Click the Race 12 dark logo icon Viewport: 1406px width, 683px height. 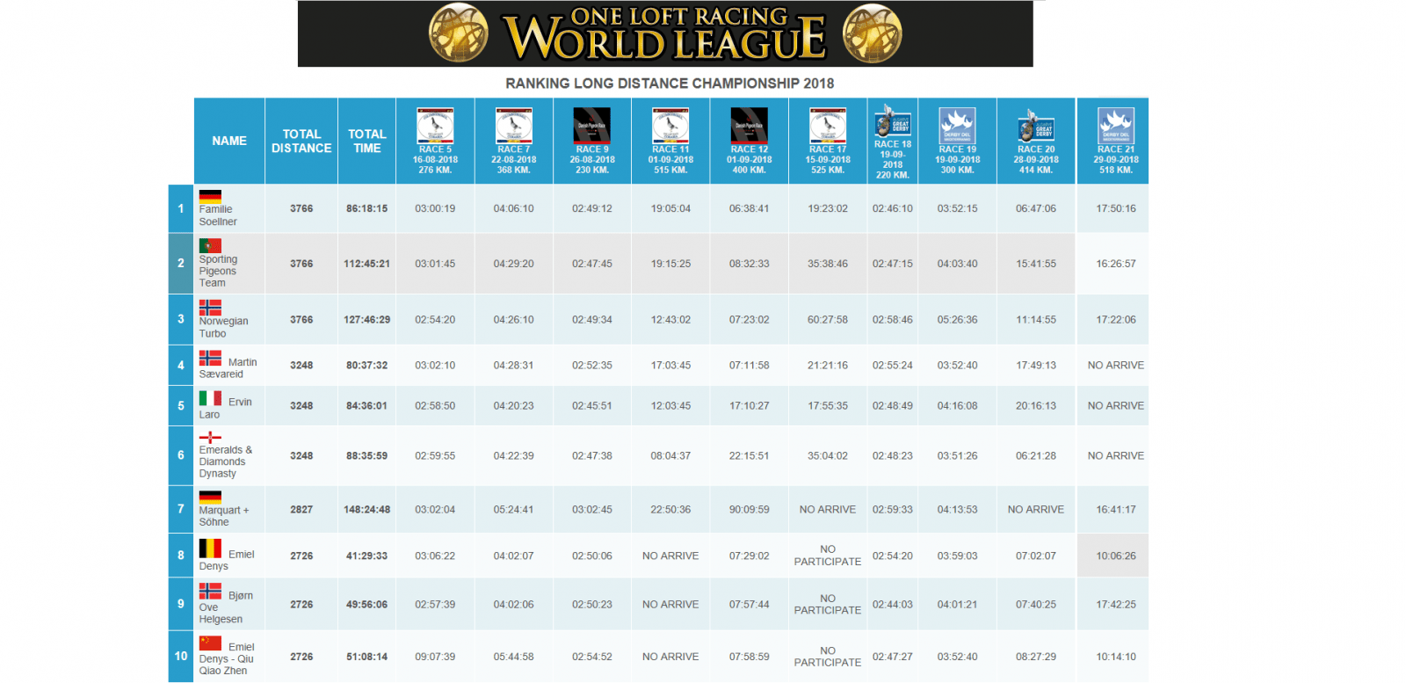click(749, 125)
